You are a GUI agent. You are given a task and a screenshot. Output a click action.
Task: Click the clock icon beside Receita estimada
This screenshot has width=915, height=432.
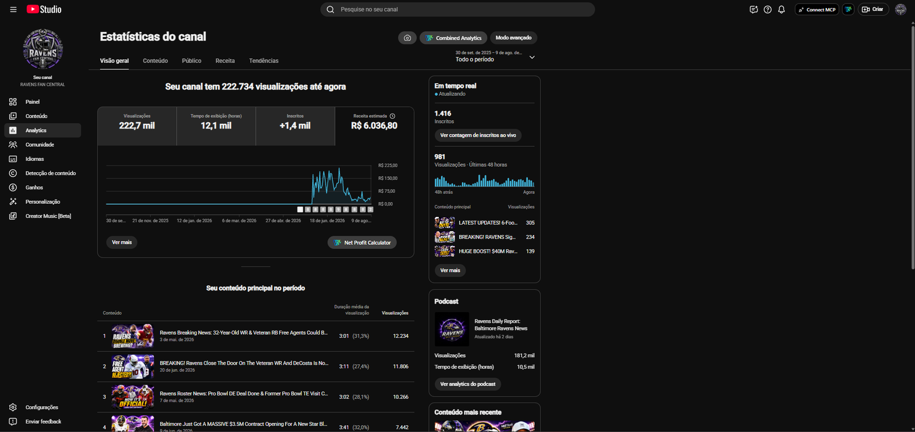[x=392, y=116]
